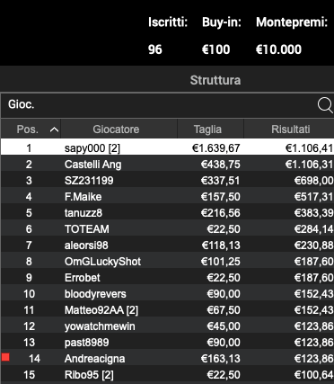
Task: Click the red marker beside Andreacigna
Action: 5,357
